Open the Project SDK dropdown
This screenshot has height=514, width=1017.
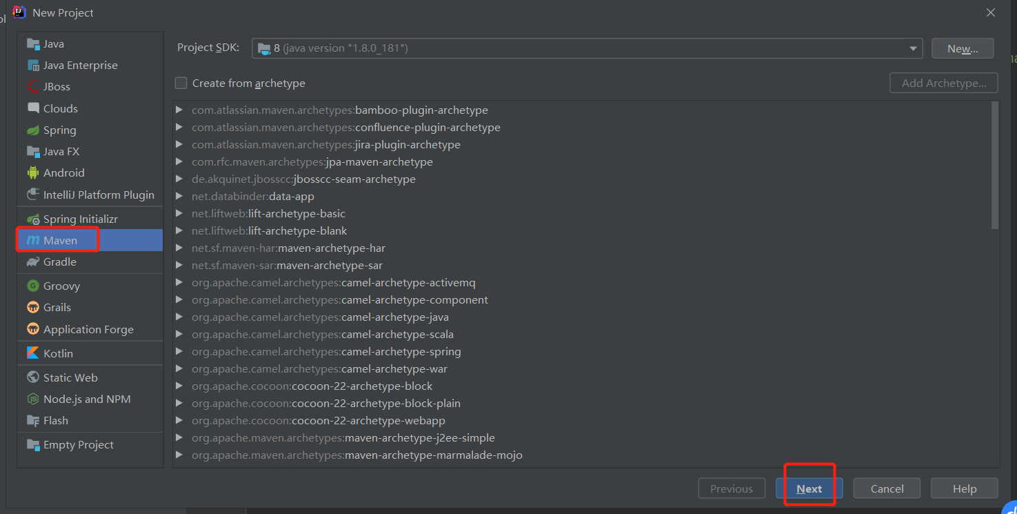click(x=587, y=48)
